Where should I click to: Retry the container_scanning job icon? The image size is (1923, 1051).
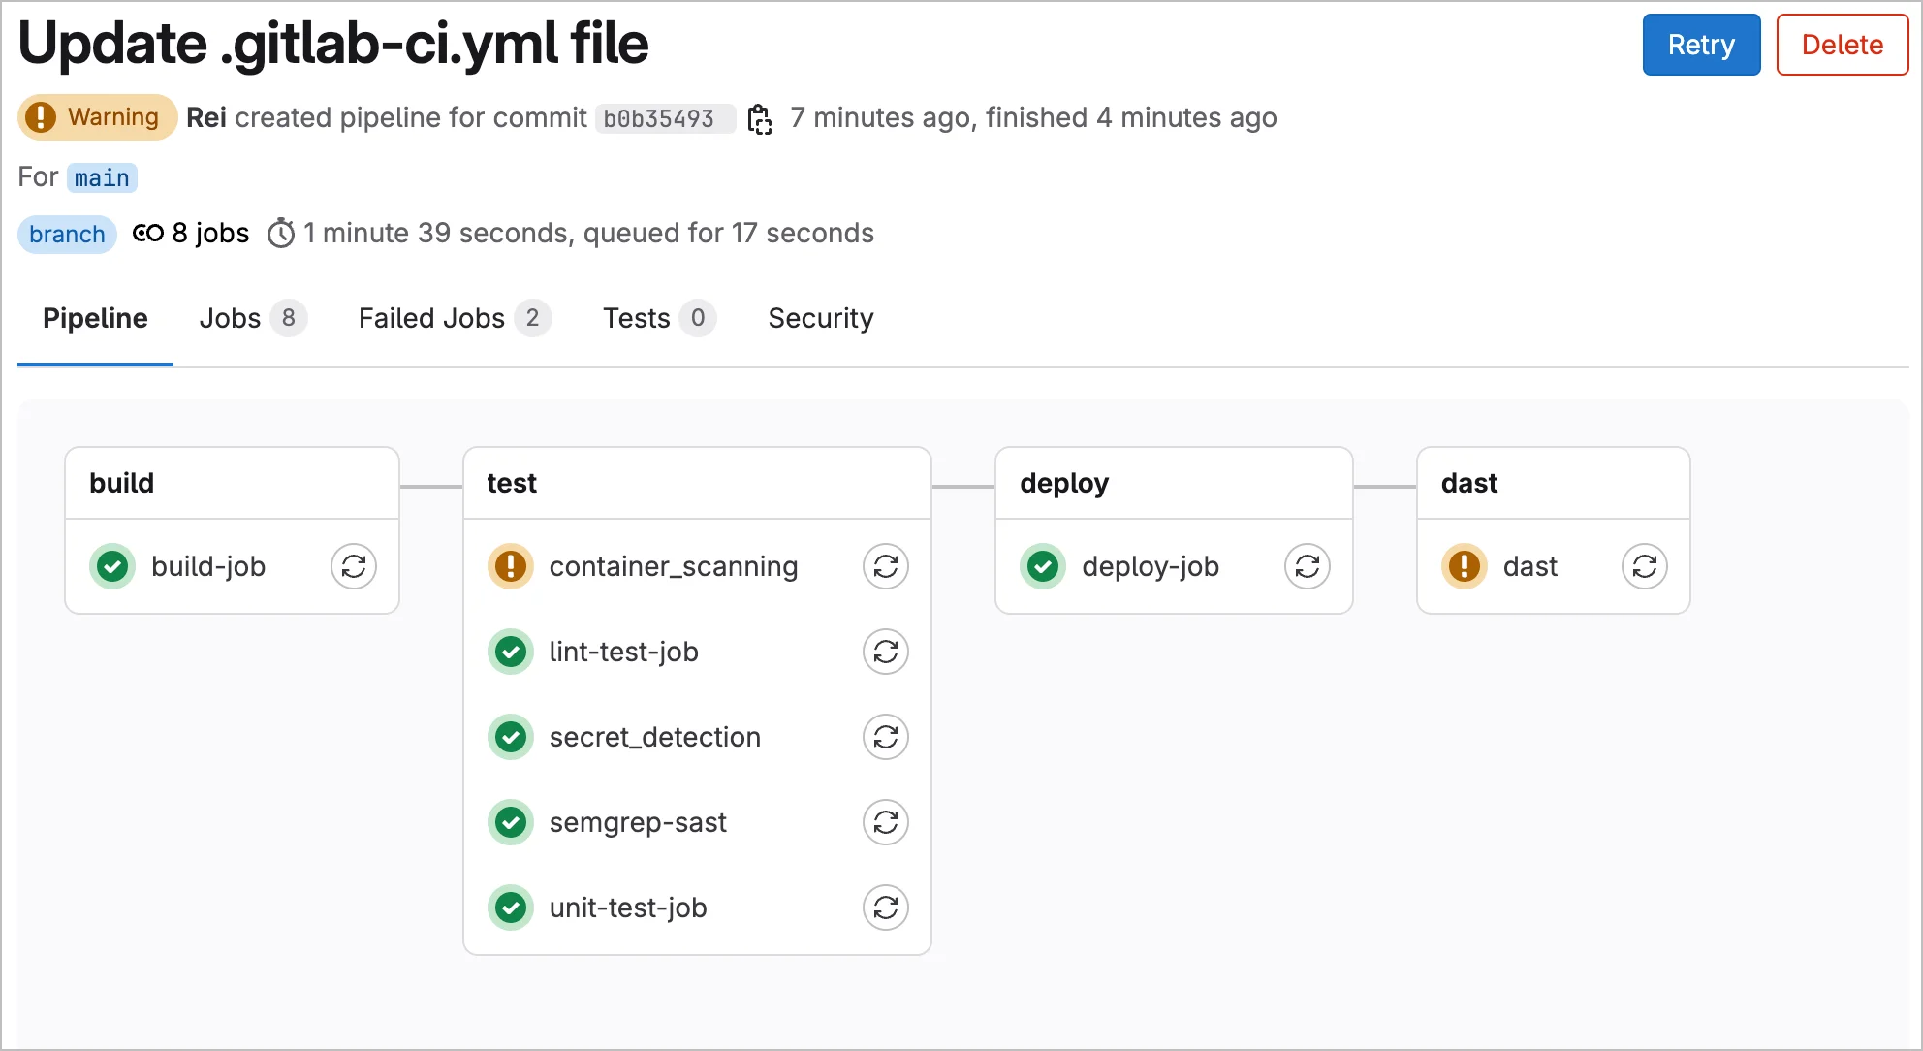[x=886, y=566]
